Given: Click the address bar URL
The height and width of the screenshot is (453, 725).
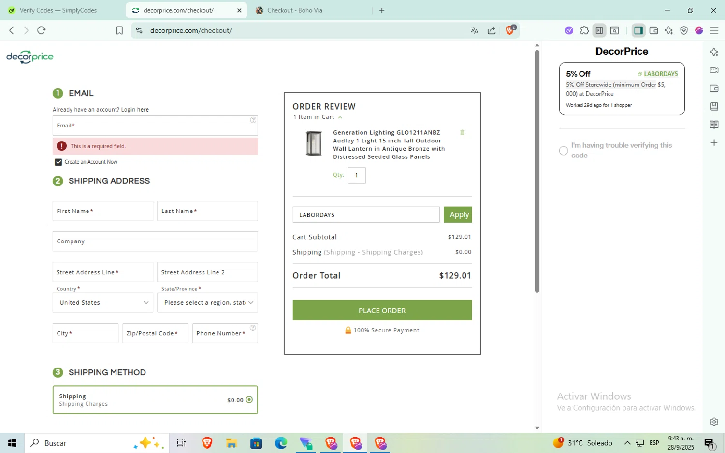Looking at the screenshot, I should [191, 30].
